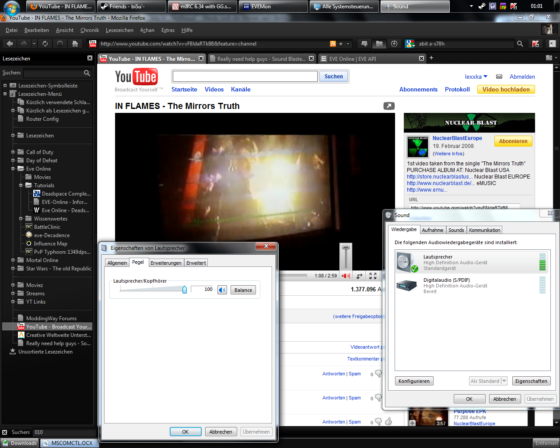Viewport: 560px width, 448px height.
Task: Open the 'Als Standard' dropdown arrow in Sound dialog
Action: click(504, 381)
